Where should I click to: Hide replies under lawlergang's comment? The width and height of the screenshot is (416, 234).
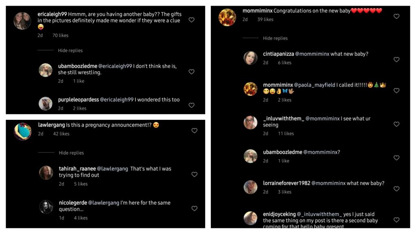point(71,153)
